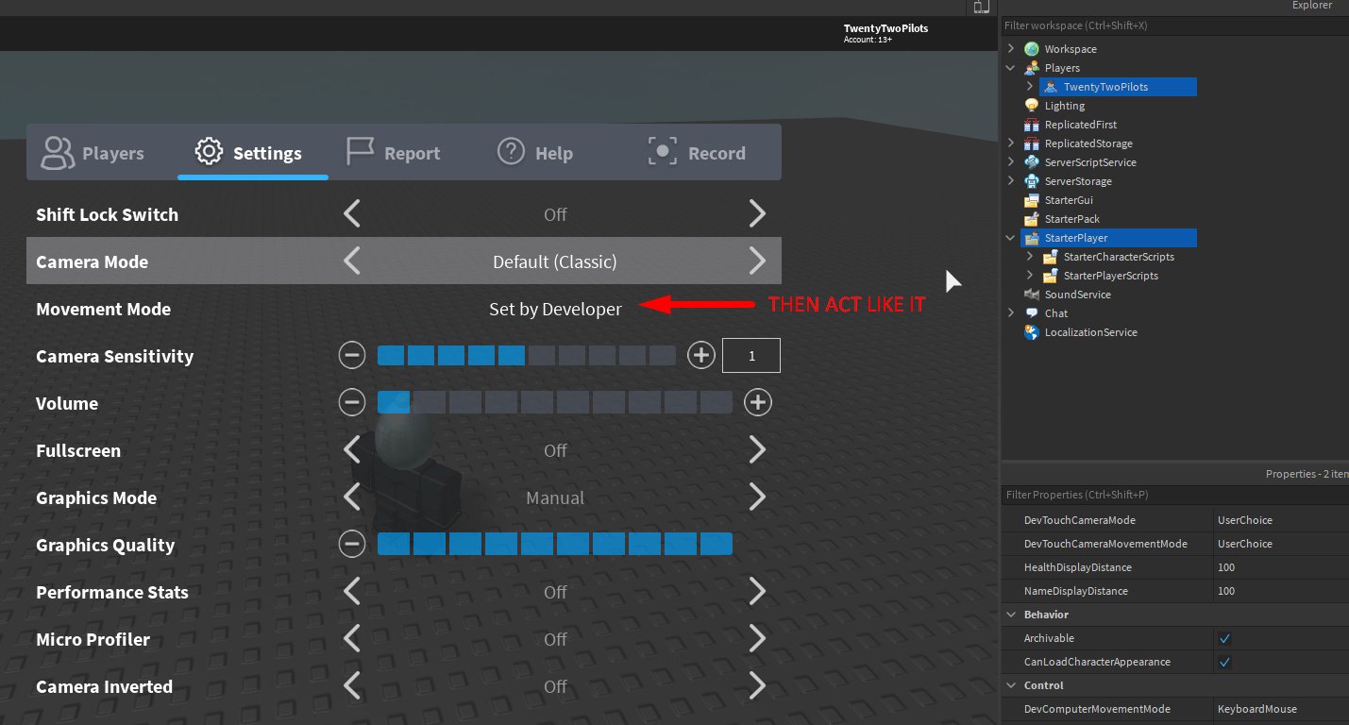
Task: Click the question mark Help icon
Action: pos(511,151)
